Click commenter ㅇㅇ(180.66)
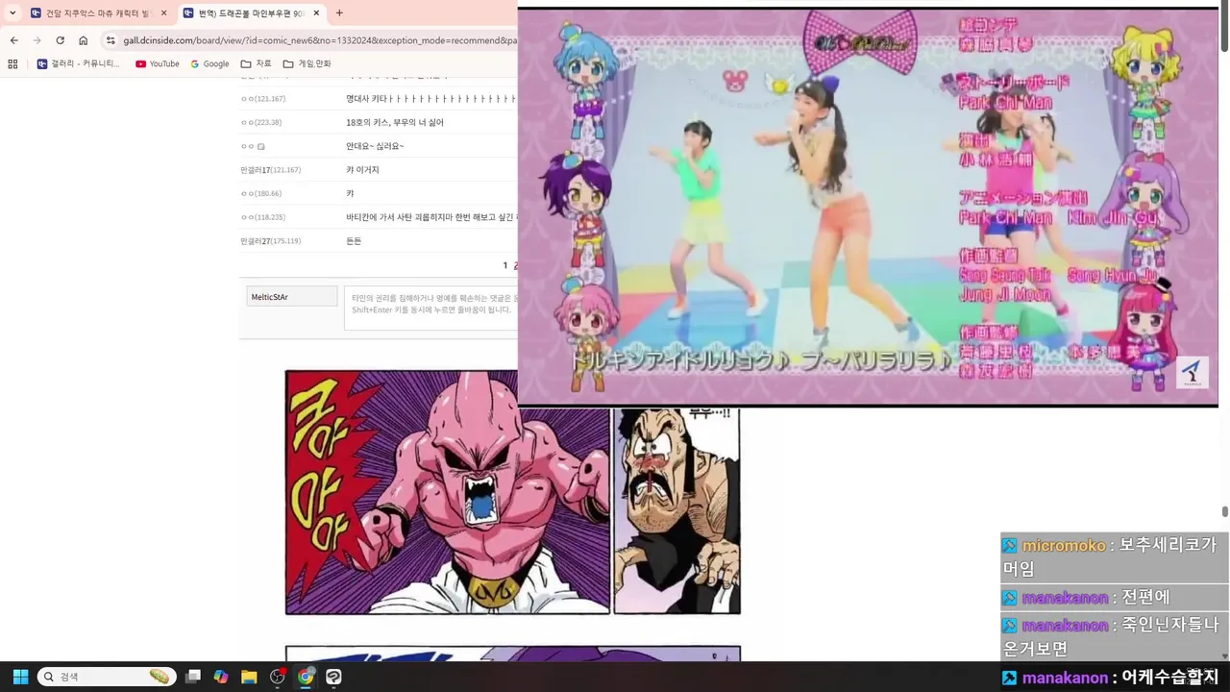This screenshot has width=1230, height=692. click(261, 194)
